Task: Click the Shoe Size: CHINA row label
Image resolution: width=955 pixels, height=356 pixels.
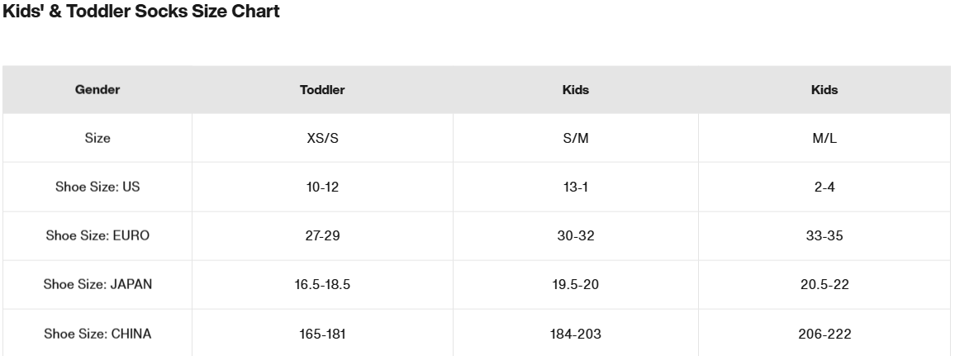Action: click(97, 334)
